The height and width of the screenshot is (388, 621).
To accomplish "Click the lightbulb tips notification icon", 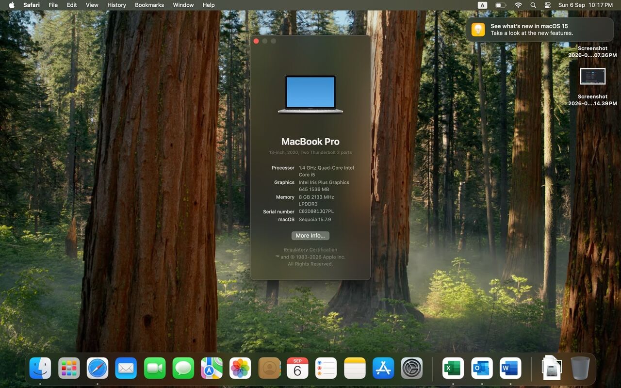I will 478,30.
